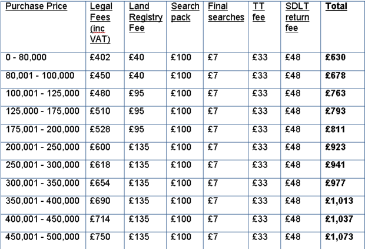Click the SDLT return fee header
Image resolution: width=365 pixels, height=249 pixels.
(x=297, y=17)
